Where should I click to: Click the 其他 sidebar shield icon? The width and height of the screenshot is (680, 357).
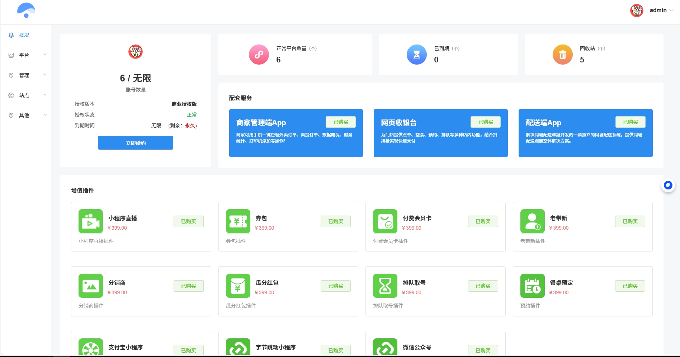click(x=11, y=116)
